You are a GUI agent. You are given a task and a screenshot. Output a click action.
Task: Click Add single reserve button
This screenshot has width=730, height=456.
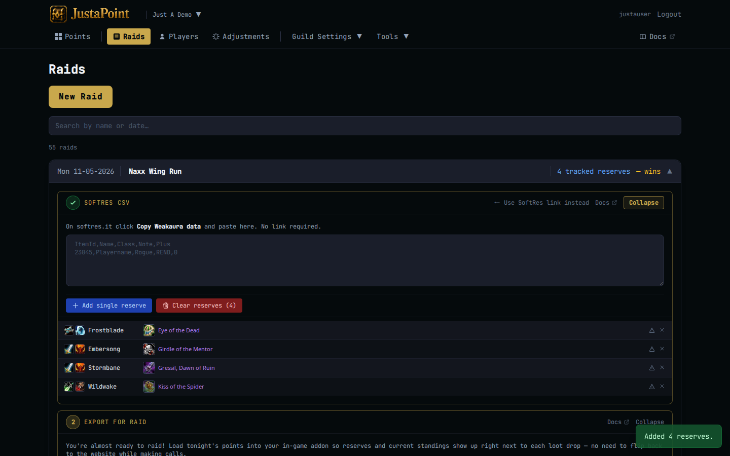tap(109, 306)
